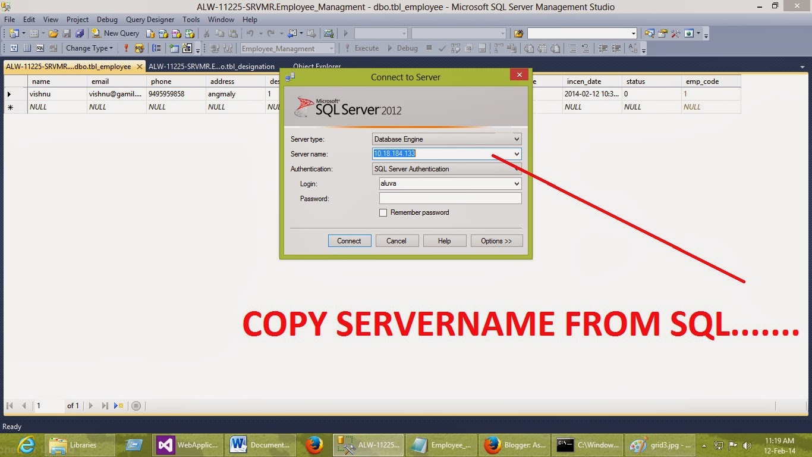
Task: Click the Help button in dialog
Action: click(444, 241)
